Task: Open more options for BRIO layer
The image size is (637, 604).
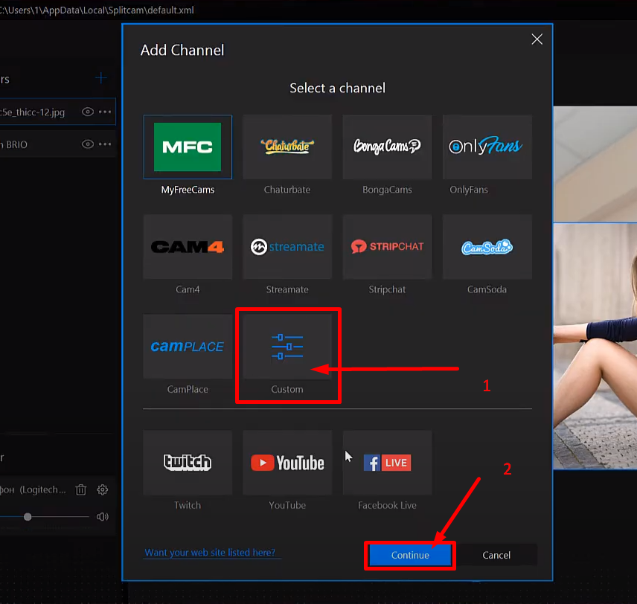Action: (x=105, y=144)
